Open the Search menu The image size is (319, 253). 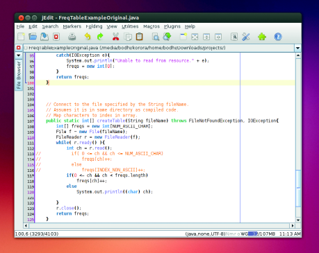tap(50, 26)
